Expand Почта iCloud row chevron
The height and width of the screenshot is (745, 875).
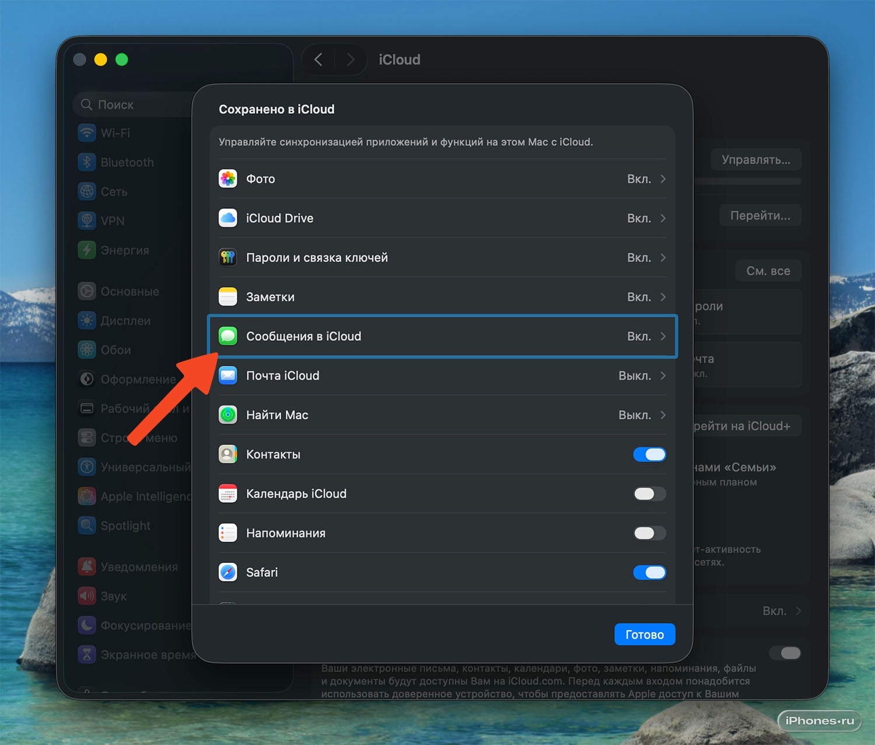coord(663,376)
